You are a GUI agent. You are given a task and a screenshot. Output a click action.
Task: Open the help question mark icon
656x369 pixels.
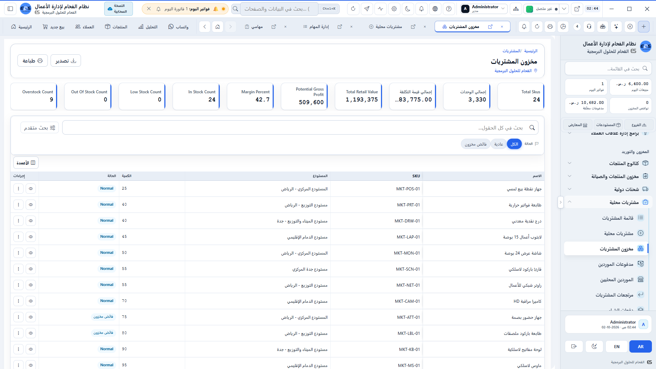pos(449,9)
